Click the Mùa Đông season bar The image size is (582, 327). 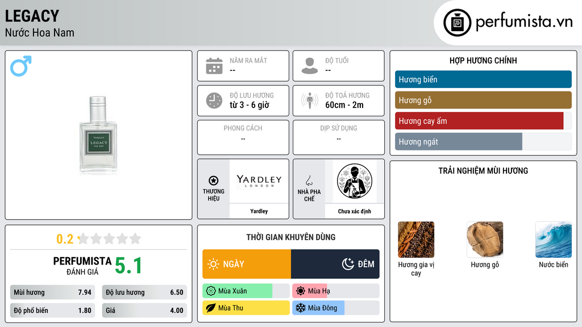[x=336, y=308]
